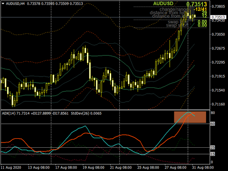The image size is (228, 171).
Task: Click the 0.72675 price axis label
Action: (x=218, y=48)
